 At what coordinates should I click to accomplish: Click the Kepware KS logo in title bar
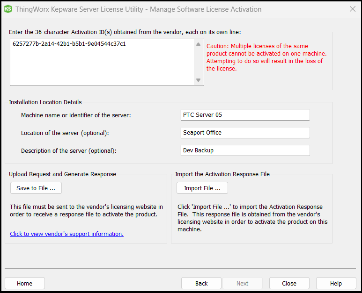coord(8,9)
